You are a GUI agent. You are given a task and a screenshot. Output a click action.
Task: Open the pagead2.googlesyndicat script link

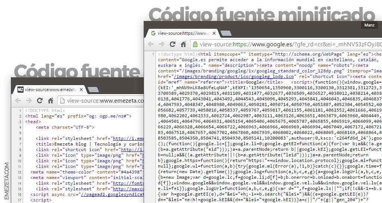(x=112, y=194)
